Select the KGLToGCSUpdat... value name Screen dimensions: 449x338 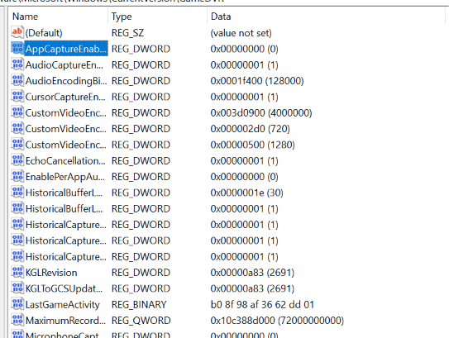click(64, 288)
